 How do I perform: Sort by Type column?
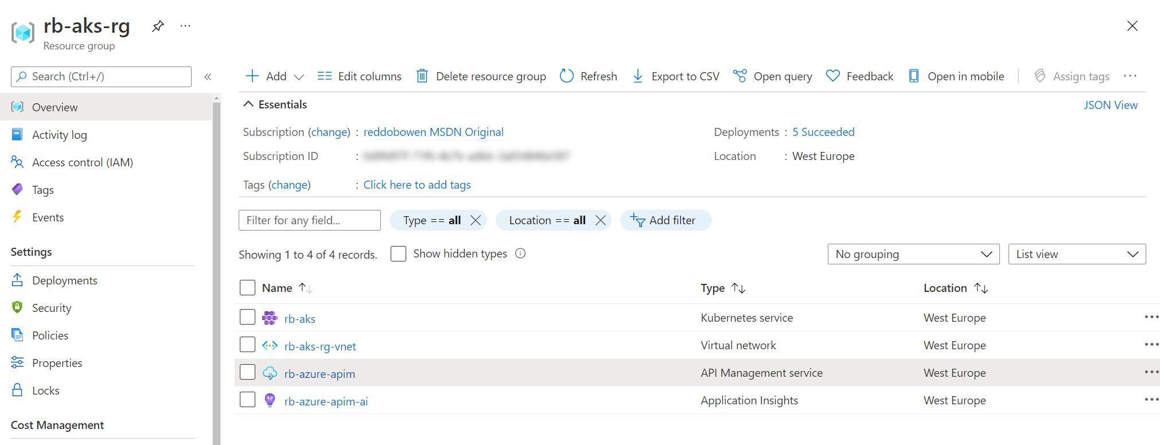(x=723, y=288)
